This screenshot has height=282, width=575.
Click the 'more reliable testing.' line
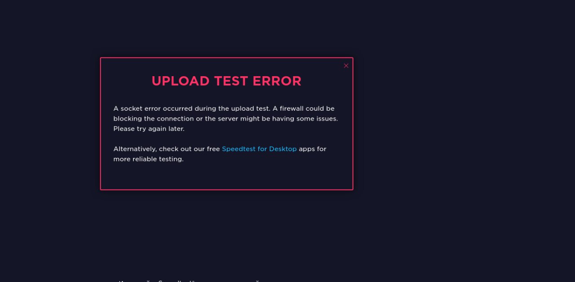pos(148,159)
